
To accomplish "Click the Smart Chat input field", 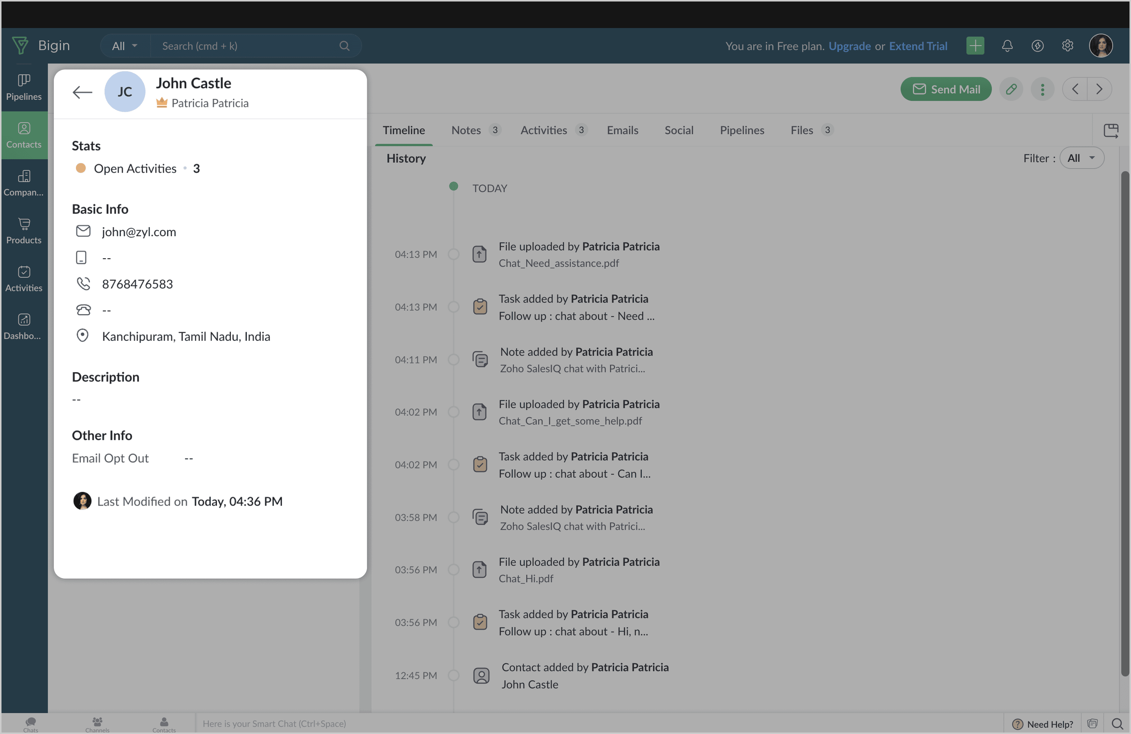I will point(599,724).
